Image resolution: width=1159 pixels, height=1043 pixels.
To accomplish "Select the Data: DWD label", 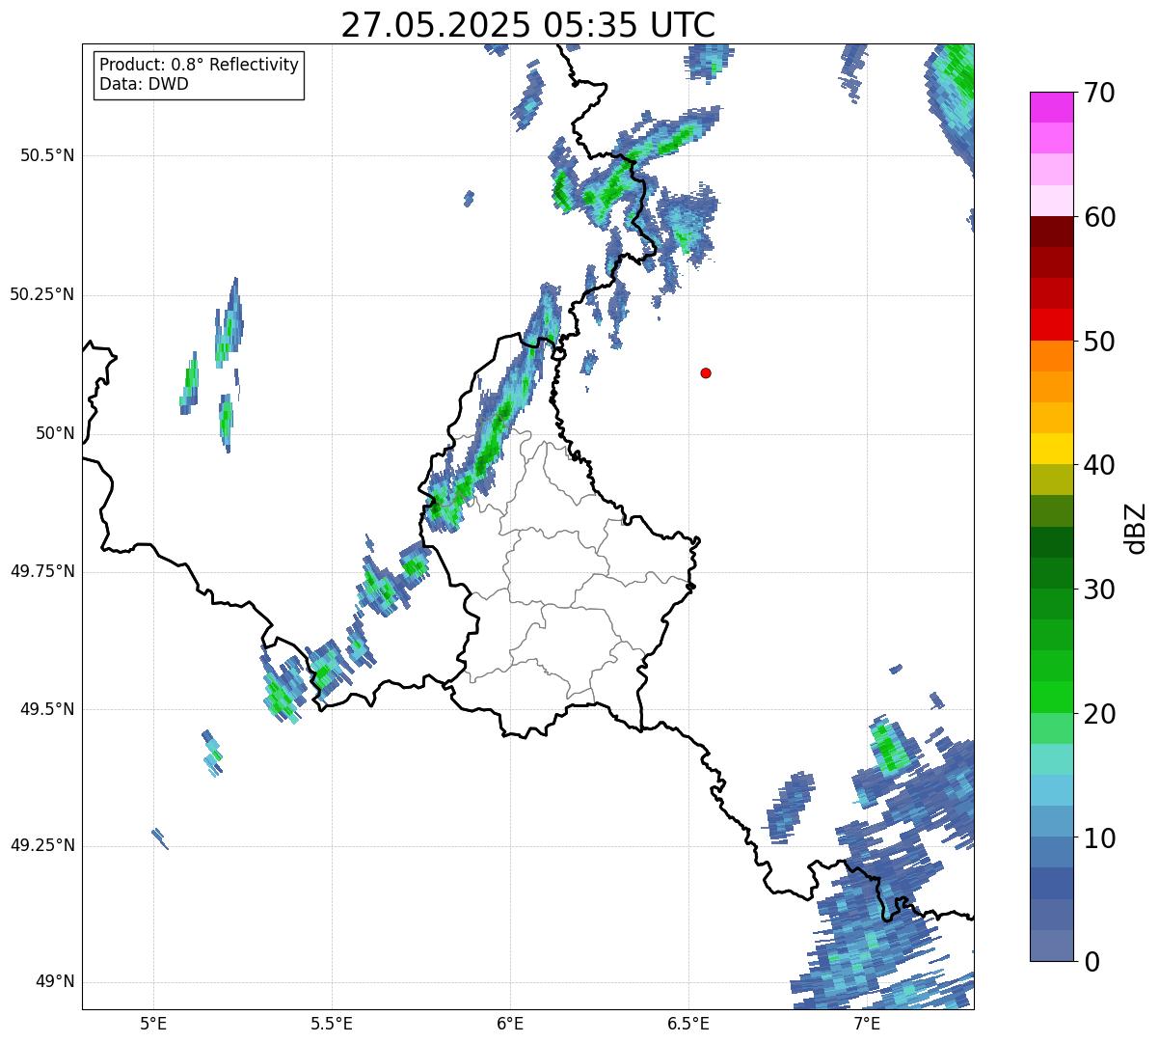I will (x=144, y=84).
